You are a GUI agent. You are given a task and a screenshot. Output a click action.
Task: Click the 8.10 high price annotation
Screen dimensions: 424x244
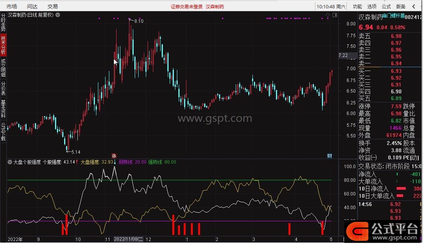click(139, 21)
